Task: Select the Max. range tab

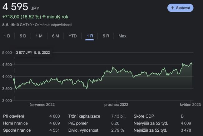Action: pyautogui.click(x=123, y=36)
